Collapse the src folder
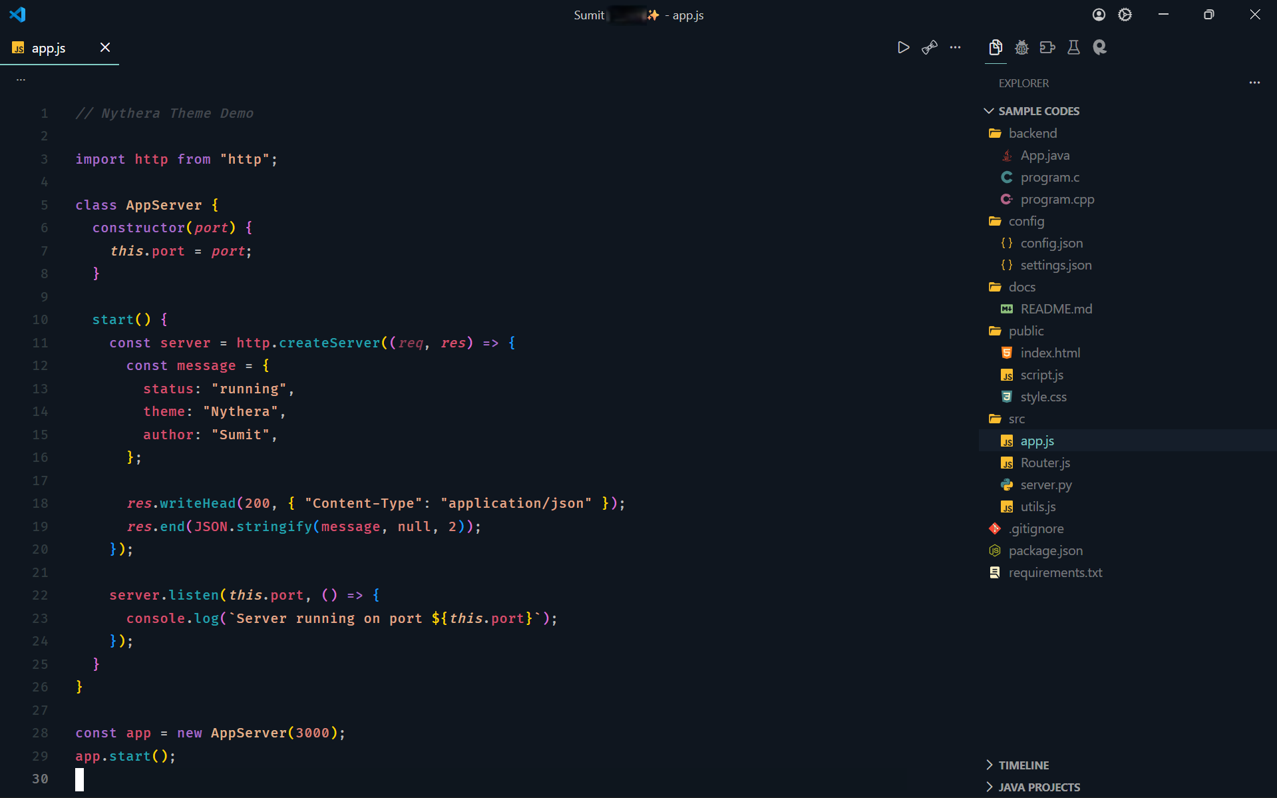This screenshot has height=798, width=1277. 1128,419
